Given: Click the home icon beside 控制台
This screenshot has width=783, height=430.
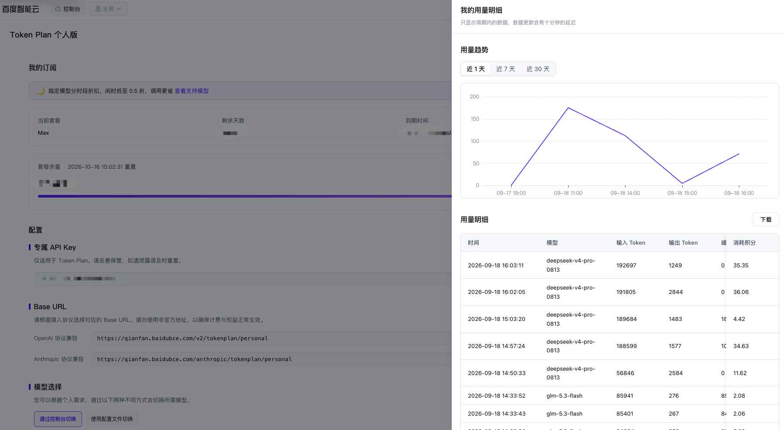Looking at the screenshot, I should pos(58,9).
